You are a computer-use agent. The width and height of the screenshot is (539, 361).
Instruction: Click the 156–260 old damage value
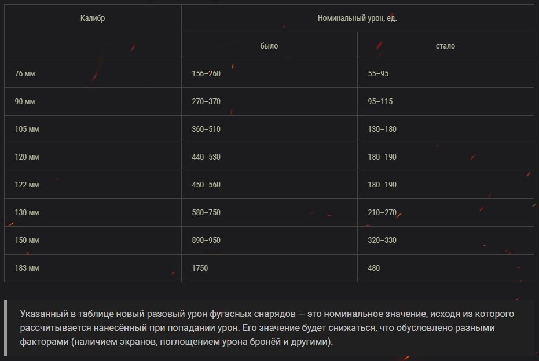coord(206,73)
